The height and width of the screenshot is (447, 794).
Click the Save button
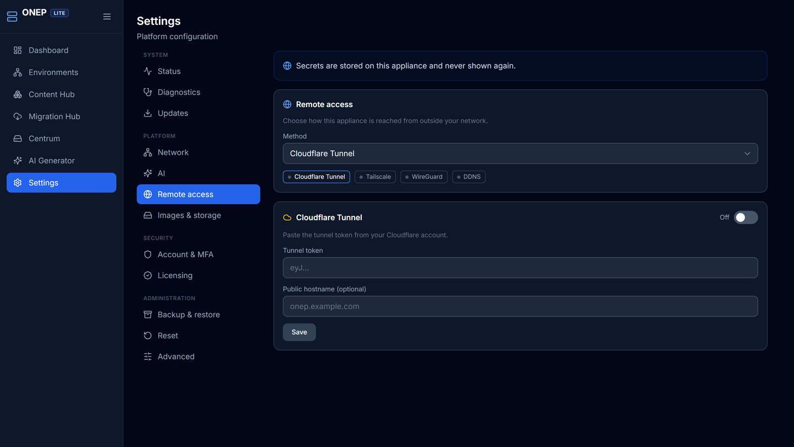299,332
